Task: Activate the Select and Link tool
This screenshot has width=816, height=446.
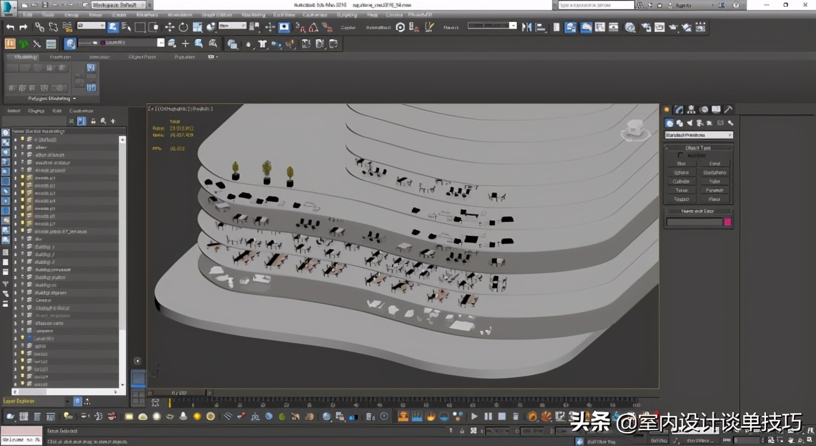Action: (39, 27)
